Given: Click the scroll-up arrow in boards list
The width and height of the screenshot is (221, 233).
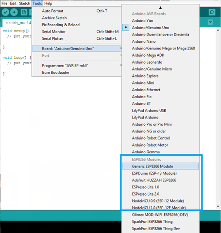Looking at the screenshot, I should tap(160, 8).
